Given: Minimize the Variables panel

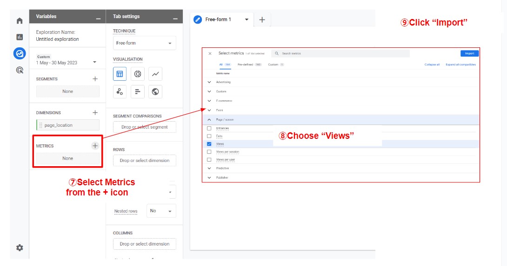Looking at the screenshot, I should (98, 19).
